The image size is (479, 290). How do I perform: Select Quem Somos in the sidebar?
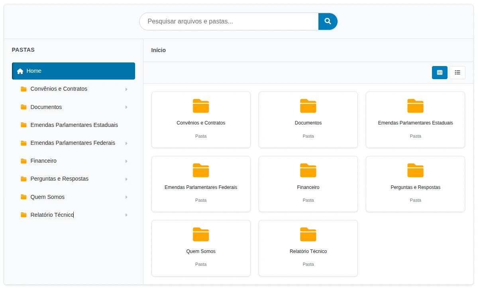pos(47,197)
